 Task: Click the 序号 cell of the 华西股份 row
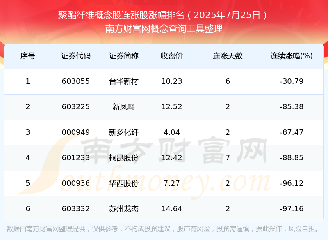click(28, 183)
